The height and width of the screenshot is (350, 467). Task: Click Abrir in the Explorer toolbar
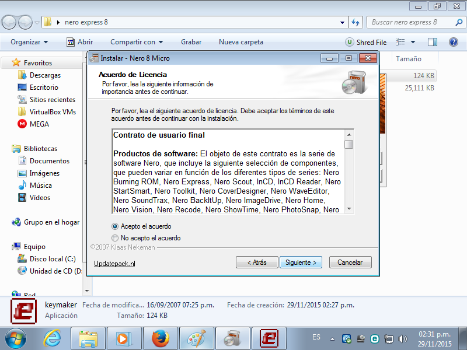coord(80,42)
